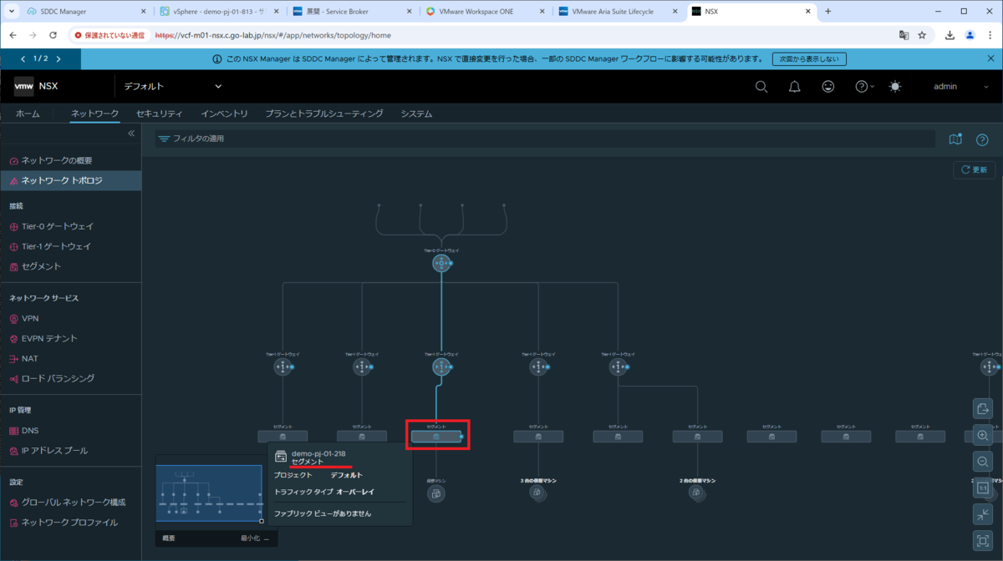Click the fit-to-screen topology icon
Viewport: 1003px width, 561px height.
pos(982,541)
